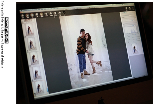The width and height of the screenshot is (155, 106).
Task: Click the black circular icon ending the main toolbar
Action: [x=64, y=13]
